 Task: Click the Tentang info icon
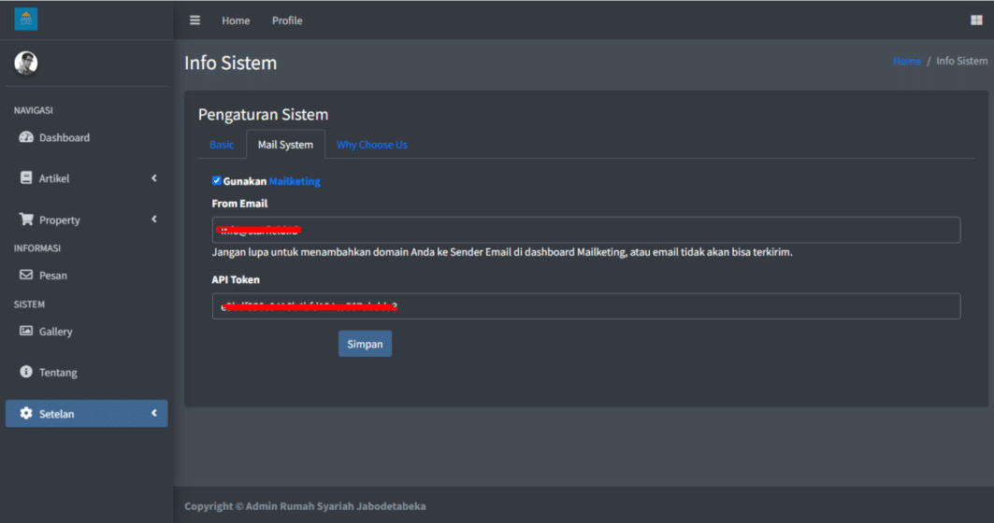pos(26,372)
